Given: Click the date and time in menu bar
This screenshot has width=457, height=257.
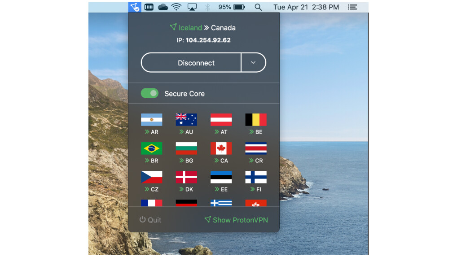Looking at the screenshot, I should (x=306, y=7).
